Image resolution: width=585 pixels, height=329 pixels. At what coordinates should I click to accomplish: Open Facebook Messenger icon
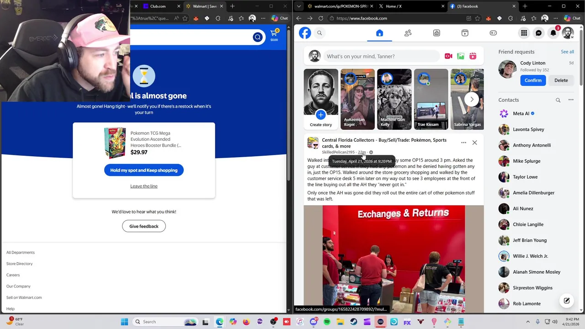tap(538, 33)
